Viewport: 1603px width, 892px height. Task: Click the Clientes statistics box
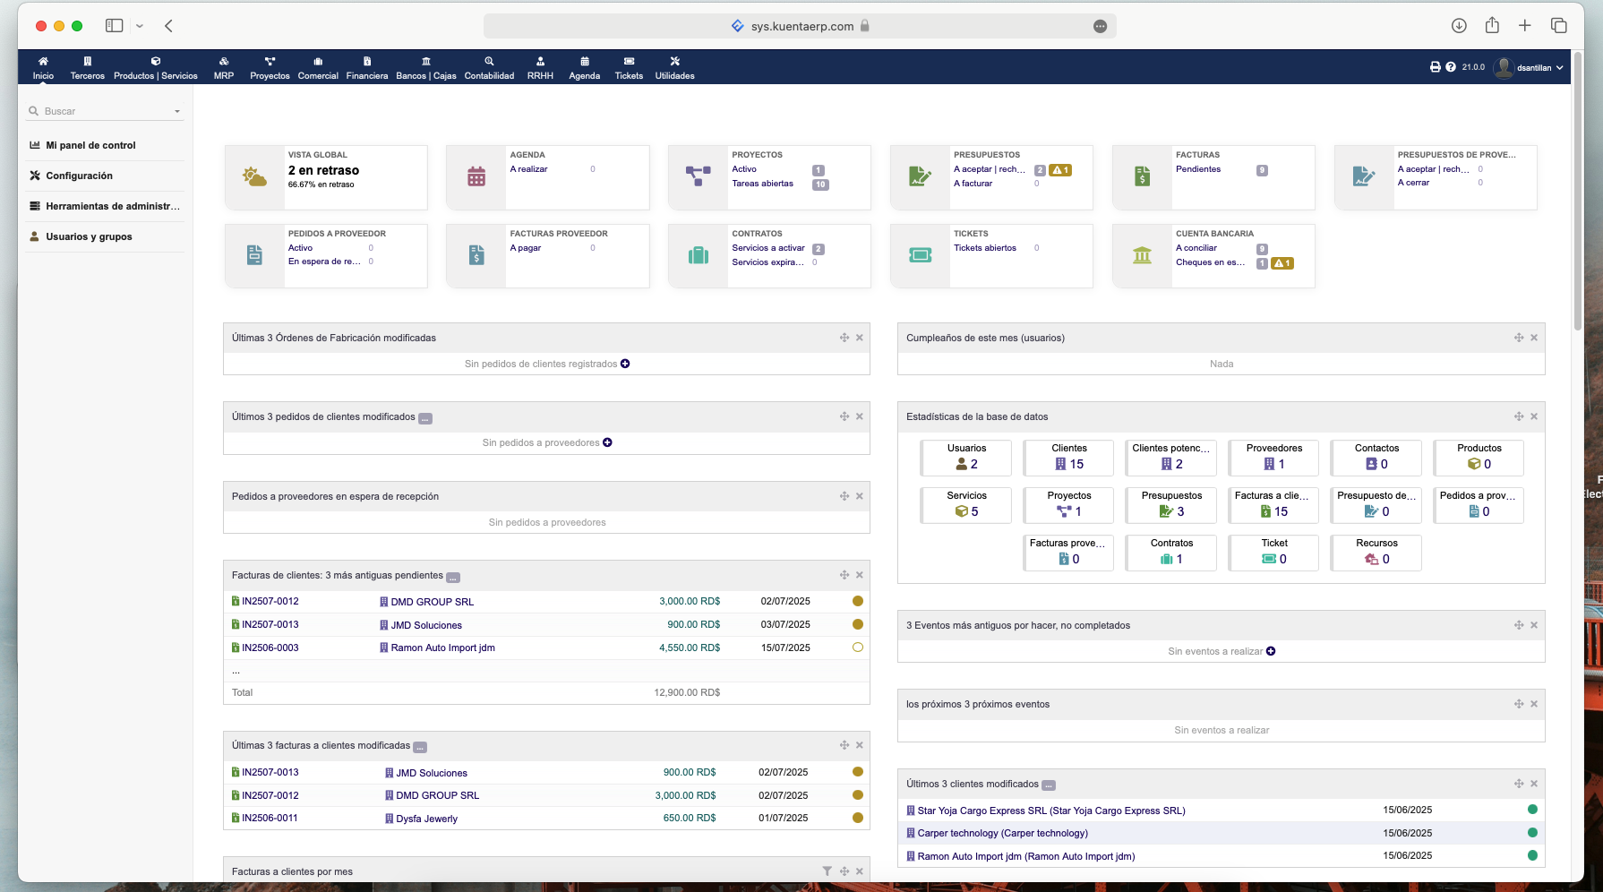coord(1068,457)
